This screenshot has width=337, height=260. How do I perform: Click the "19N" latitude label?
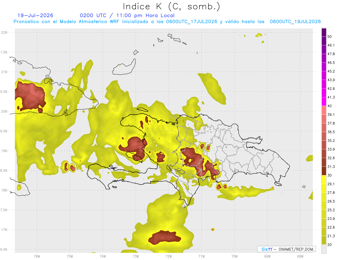click(4, 151)
